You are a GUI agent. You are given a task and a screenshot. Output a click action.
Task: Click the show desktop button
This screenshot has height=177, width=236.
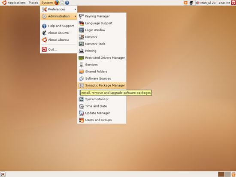click(3, 174)
